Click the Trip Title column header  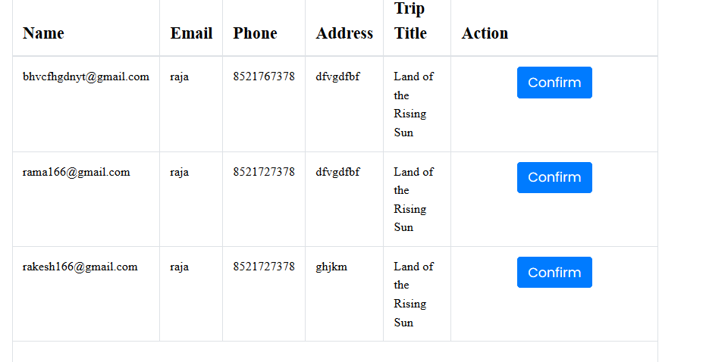(x=410, y=21)
